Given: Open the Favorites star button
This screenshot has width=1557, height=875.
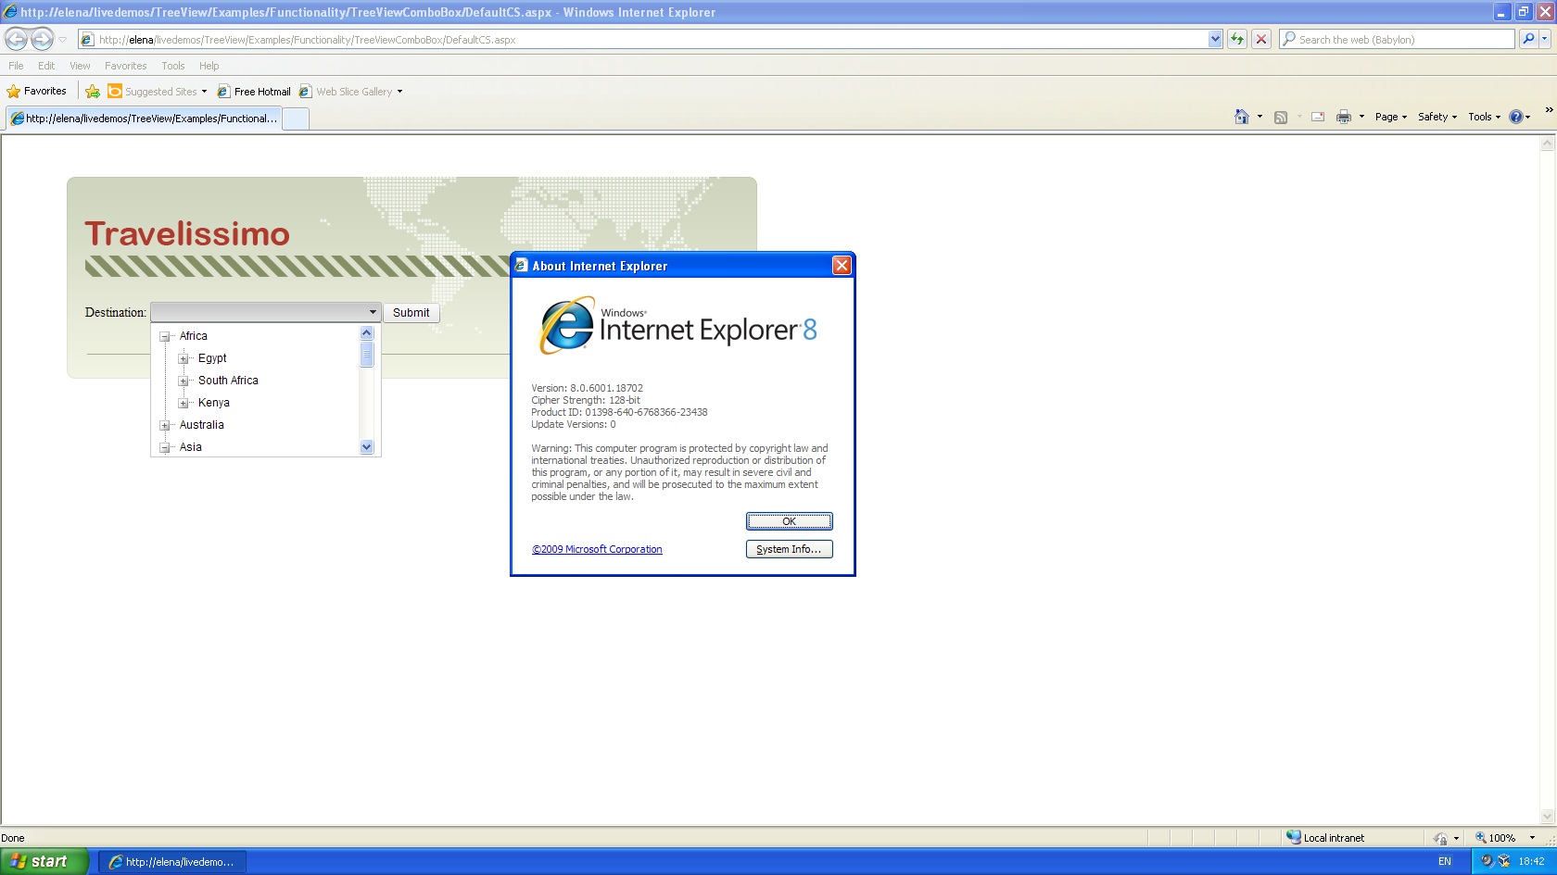Looking at the screenshot, I should pyautogui.click(x=37, y=91).
